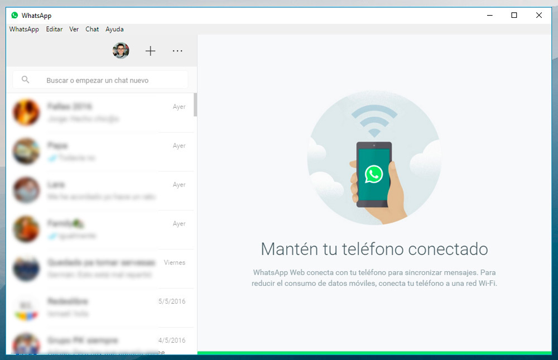Open the WhatsApp menu

tap(24, 29)
